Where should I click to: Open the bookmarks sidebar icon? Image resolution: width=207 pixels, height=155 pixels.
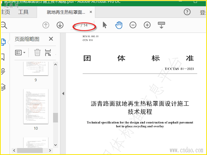pyautogui.click(x=3, y=57)
